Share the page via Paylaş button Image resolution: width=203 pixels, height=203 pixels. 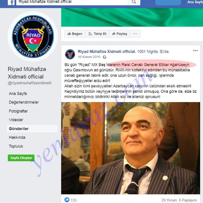[119, 34]
